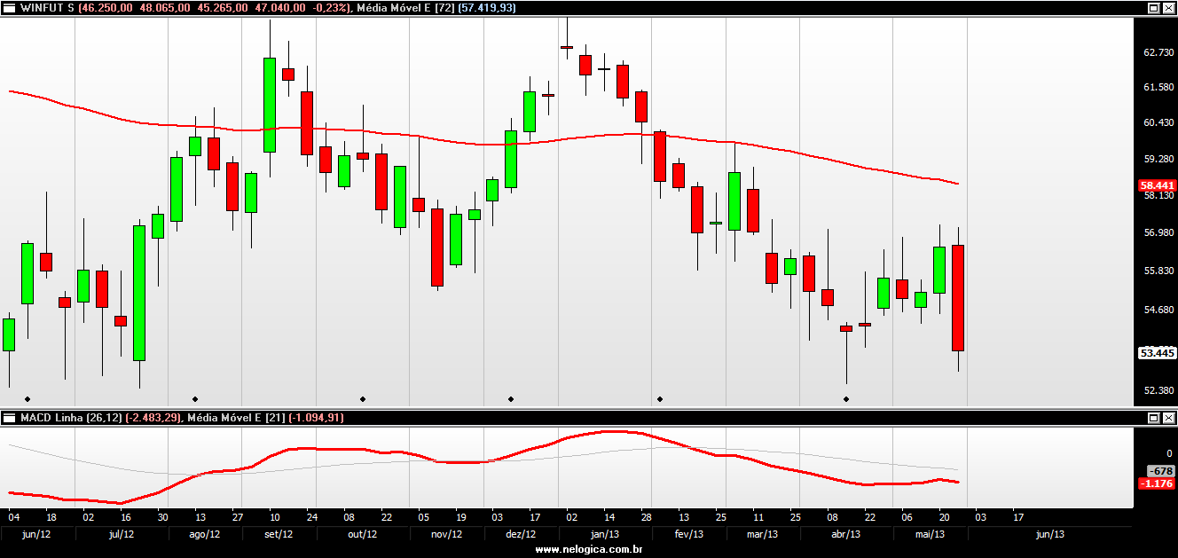
Task: Click the jun/13 month label
Action: (x=1049, y=534)
